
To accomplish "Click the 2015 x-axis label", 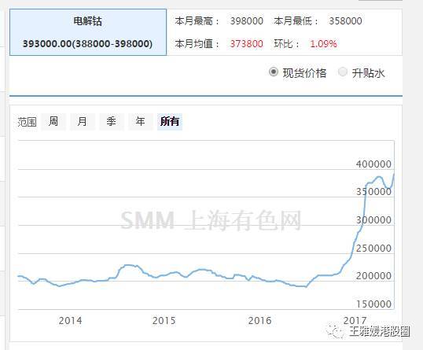I will (x=164, y=321).
